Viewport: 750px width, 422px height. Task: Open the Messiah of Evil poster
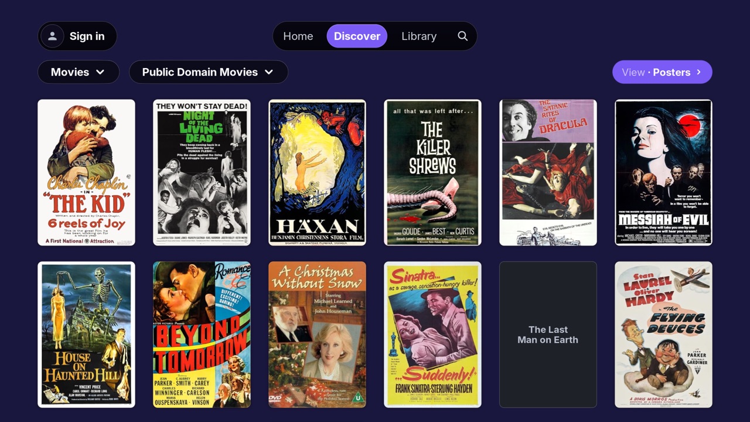click(x=663, y=172)
